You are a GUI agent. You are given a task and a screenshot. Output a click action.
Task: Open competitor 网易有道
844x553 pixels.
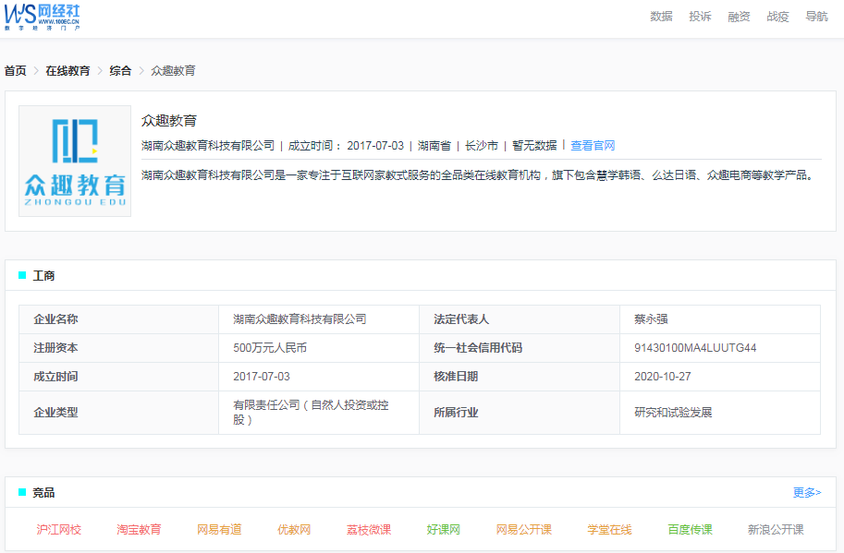tap(219, 529)
